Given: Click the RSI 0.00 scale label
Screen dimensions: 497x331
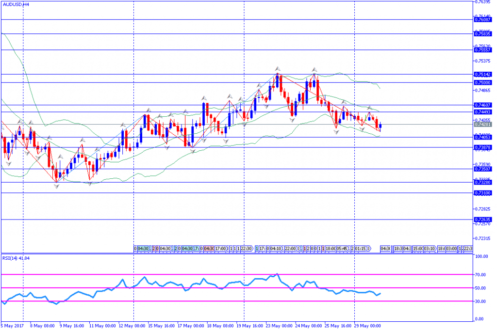Looking at the screenshot, I should coord(479,319).
